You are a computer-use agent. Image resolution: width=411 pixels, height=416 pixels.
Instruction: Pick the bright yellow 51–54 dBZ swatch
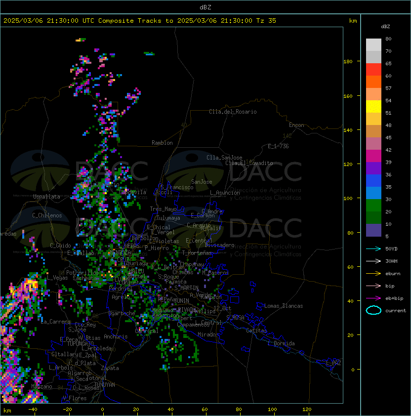point(373,106)
